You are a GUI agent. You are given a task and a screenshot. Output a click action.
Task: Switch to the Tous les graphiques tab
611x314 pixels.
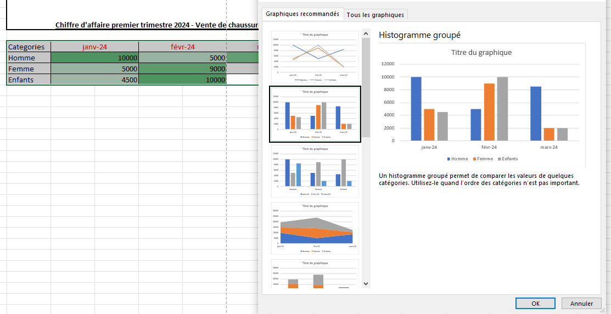tap(377, 15)
